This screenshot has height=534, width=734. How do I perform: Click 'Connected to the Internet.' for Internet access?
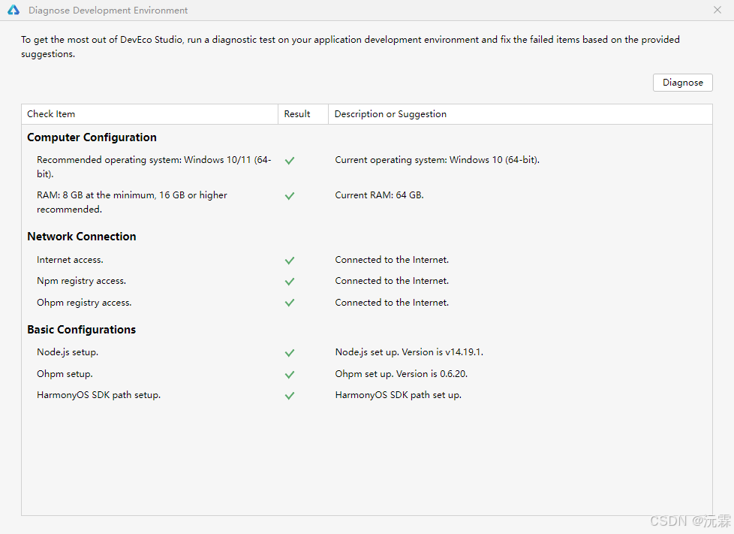point(392,260)
